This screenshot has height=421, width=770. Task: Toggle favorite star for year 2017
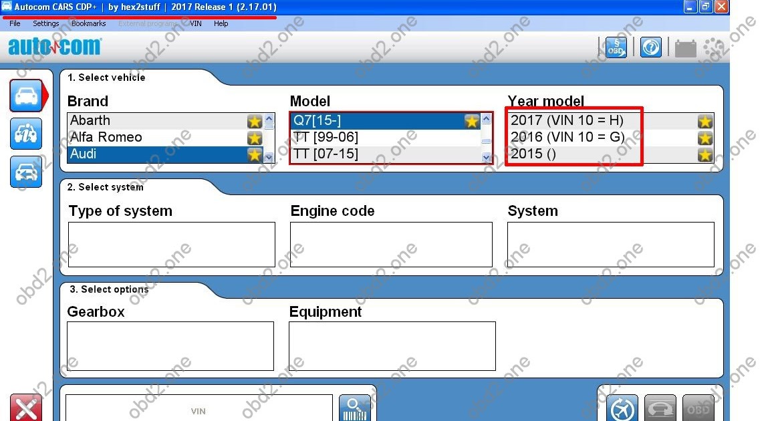point(705,121)
